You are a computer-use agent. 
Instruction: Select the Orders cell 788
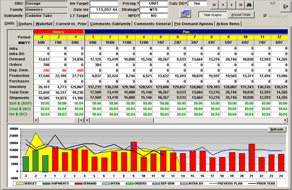(42, 65)
